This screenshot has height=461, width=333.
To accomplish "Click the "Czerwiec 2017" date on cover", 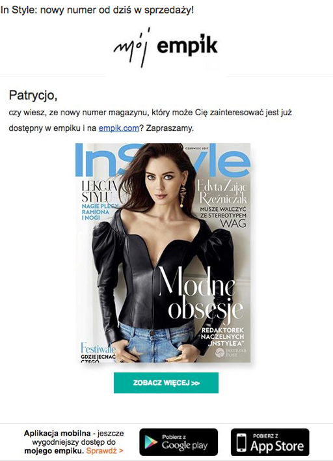I will (197, 148).
